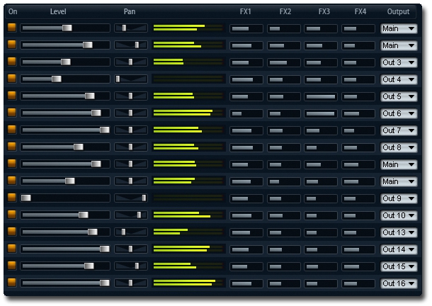Switch off the On button in the Out 16 row

pos(11,283)
